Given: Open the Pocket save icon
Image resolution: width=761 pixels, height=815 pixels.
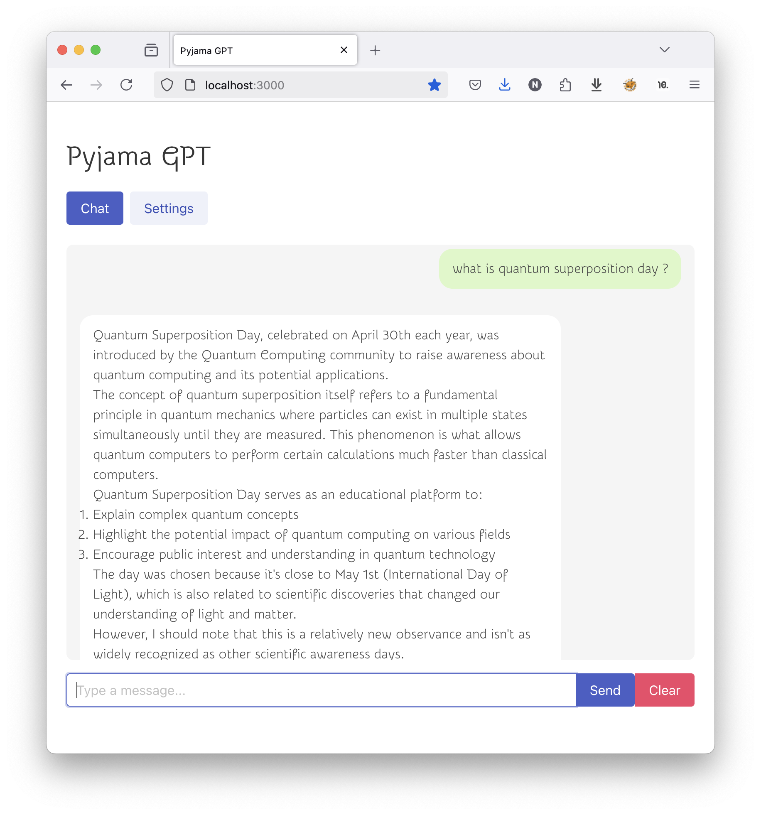Looking at the screenshot, I should pyautogui.click(x=475, y=85).
